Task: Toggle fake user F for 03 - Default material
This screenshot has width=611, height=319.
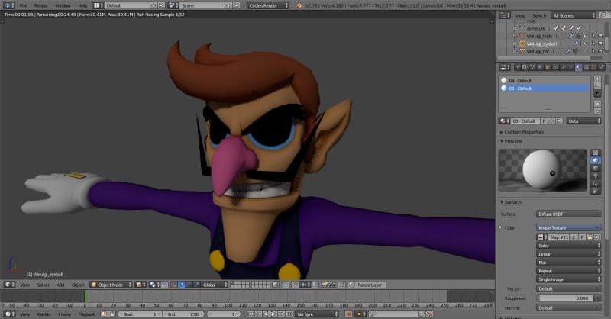Action: click(x=544, y=121)
